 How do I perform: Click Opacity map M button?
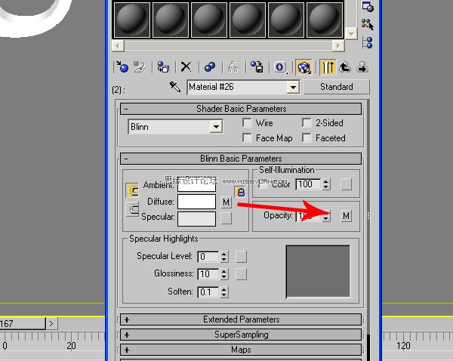346,216
